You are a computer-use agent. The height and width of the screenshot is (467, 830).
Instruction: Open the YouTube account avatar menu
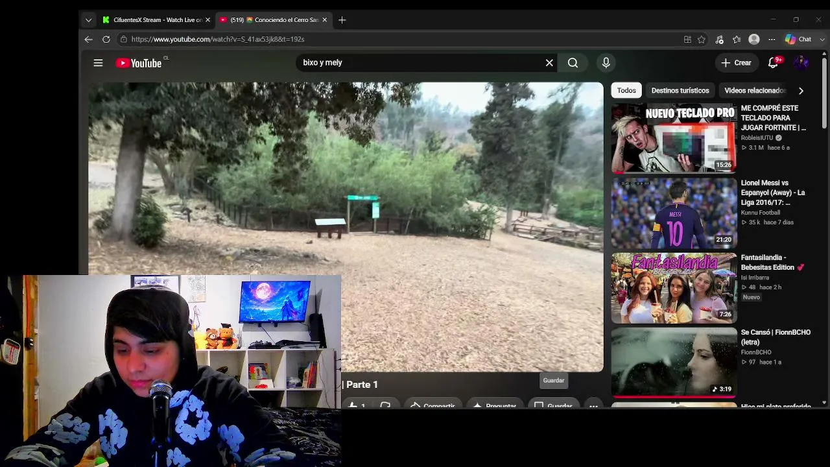[801, 63]
